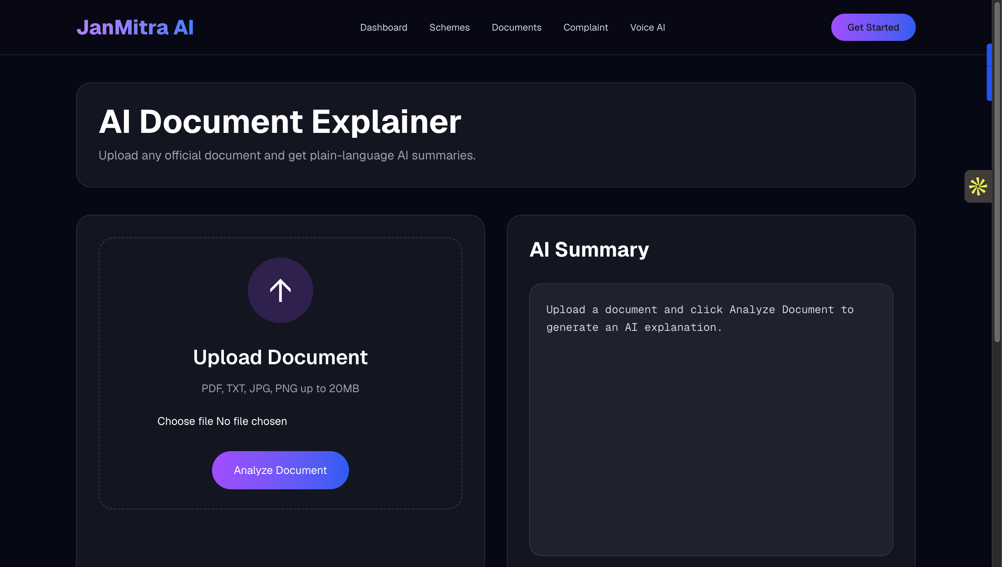Click the 'Upload any official document' subtitle
Screen dimensions: 1002x567
tap(287, 155)
